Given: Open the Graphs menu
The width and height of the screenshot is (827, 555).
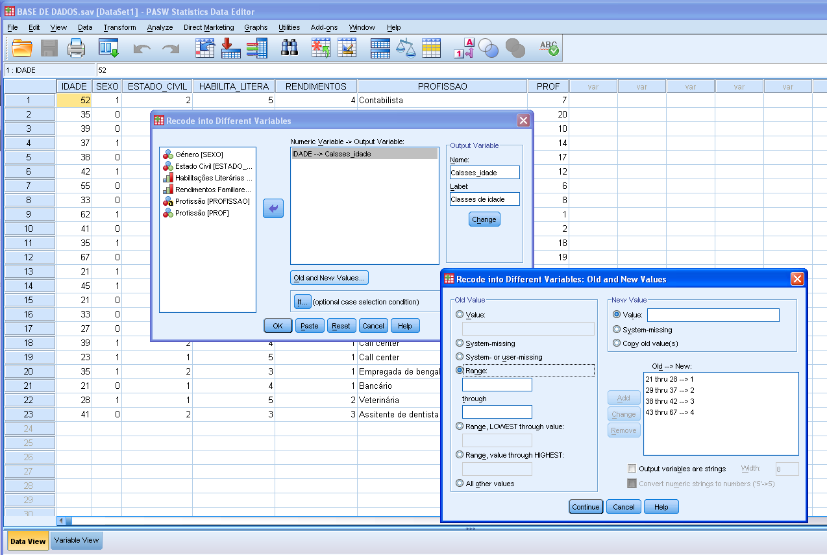Looking at the screenshot, I should tap(256, 27).
